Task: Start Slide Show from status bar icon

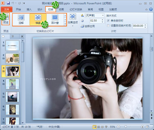Action: coord(106,127)
